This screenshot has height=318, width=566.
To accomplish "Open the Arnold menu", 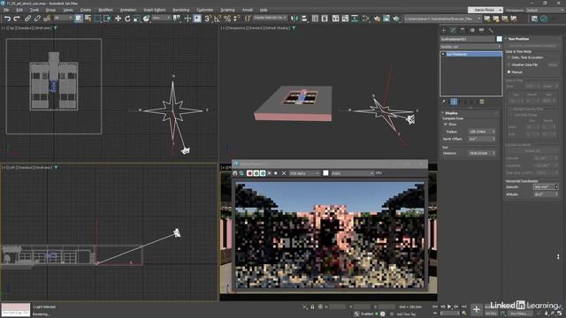I will [248, 10].
